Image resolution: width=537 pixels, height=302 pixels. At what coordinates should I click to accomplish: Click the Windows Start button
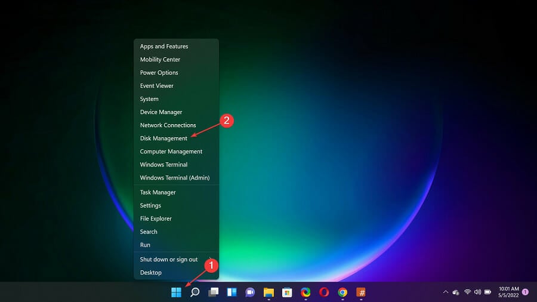[x=176, y=292]
